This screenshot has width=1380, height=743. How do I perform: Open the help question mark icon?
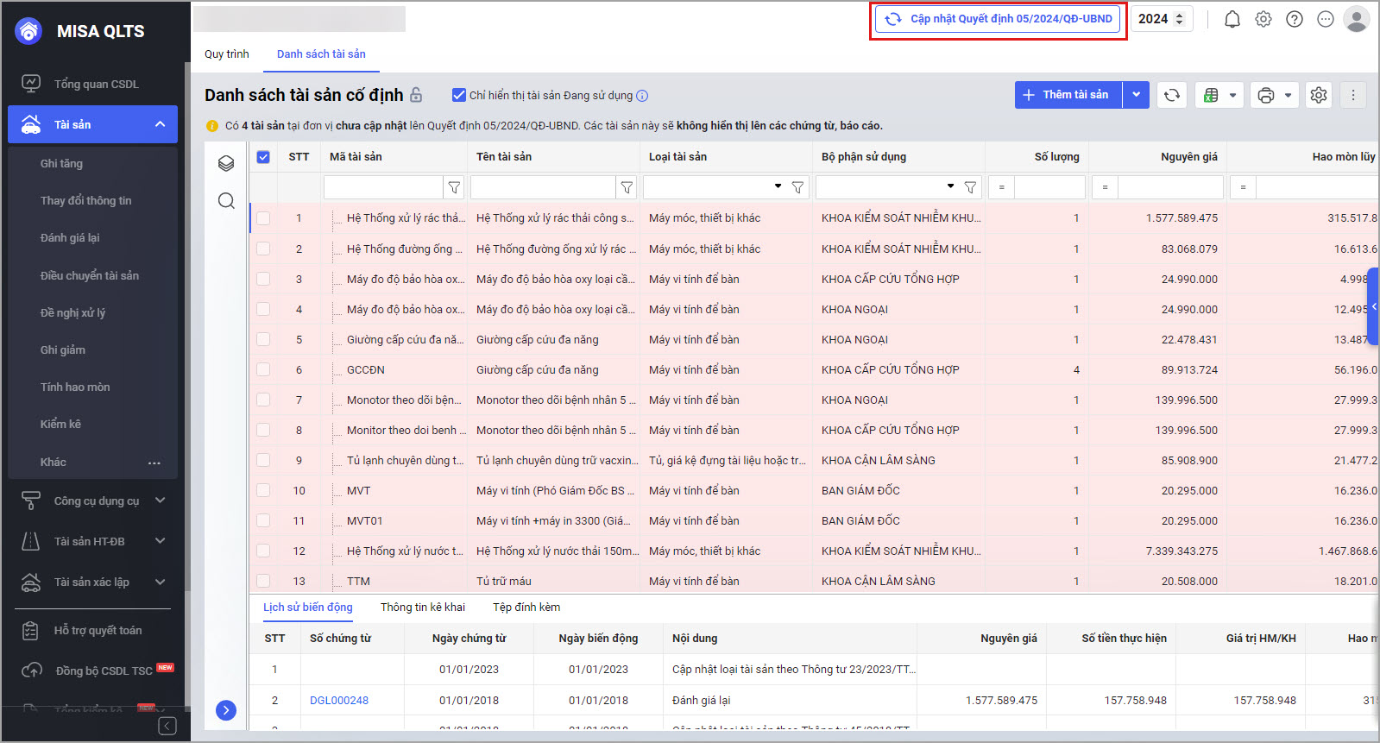click(1295, 19)
